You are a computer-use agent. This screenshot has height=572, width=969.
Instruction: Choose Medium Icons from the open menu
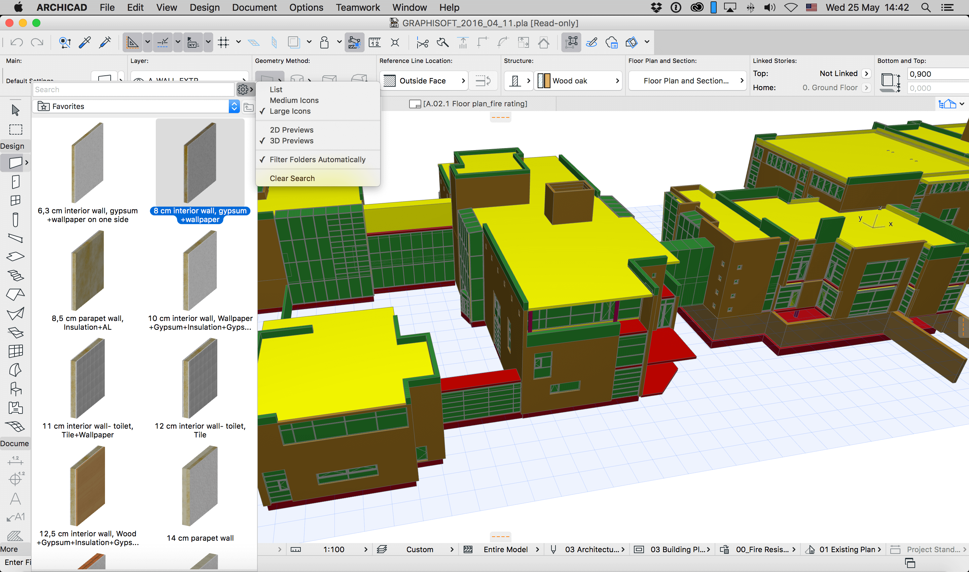click(x=294, y=100)
